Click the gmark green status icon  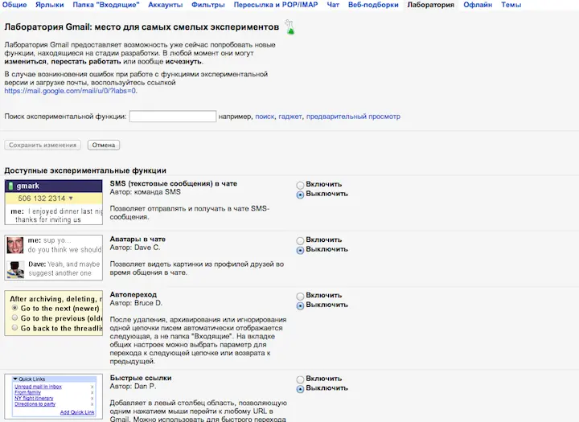coord(11,186)
